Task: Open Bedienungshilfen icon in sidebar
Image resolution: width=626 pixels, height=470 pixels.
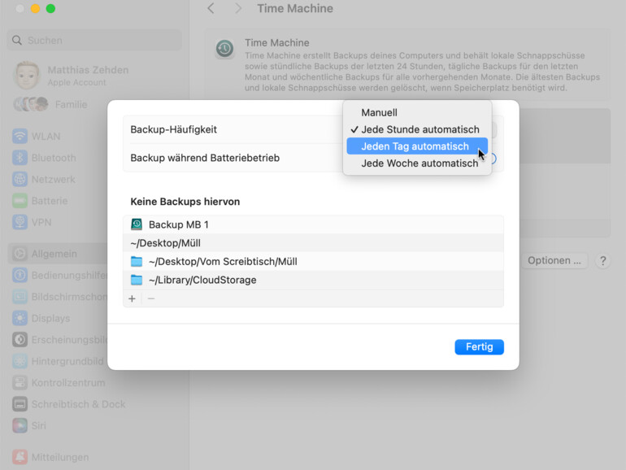Action: (20, 275)
